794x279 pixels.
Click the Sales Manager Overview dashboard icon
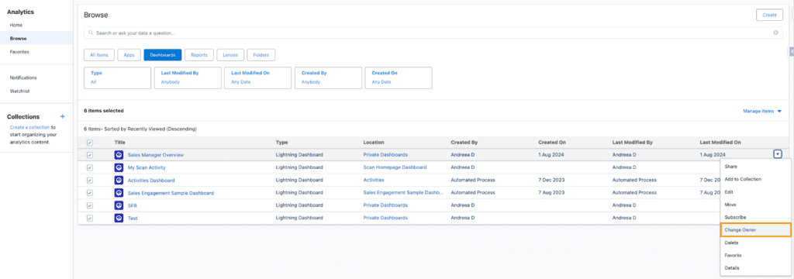[x=119, y=155]
